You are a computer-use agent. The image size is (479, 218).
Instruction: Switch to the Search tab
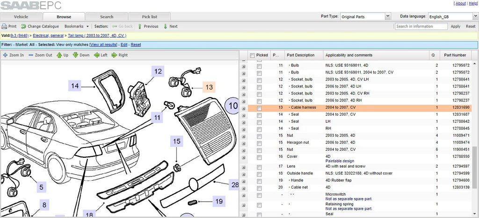coord(107,17)
